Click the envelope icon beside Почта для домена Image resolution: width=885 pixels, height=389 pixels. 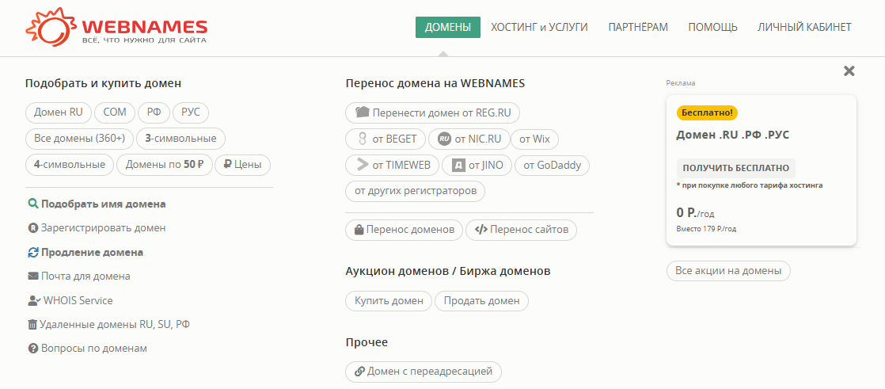(x=32, y=276)
